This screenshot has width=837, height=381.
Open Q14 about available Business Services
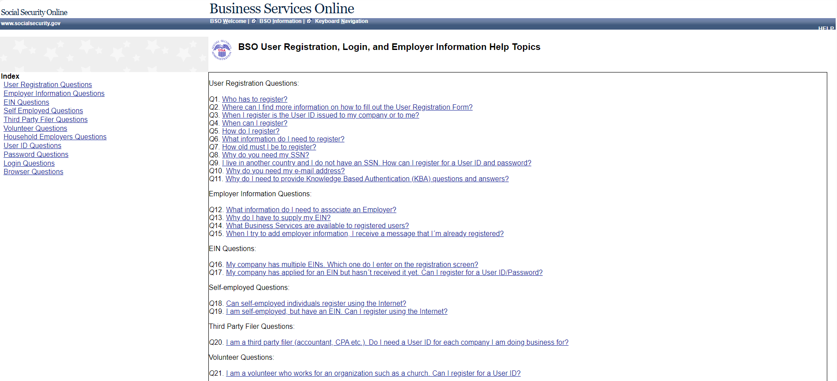(x=317, y=226)
